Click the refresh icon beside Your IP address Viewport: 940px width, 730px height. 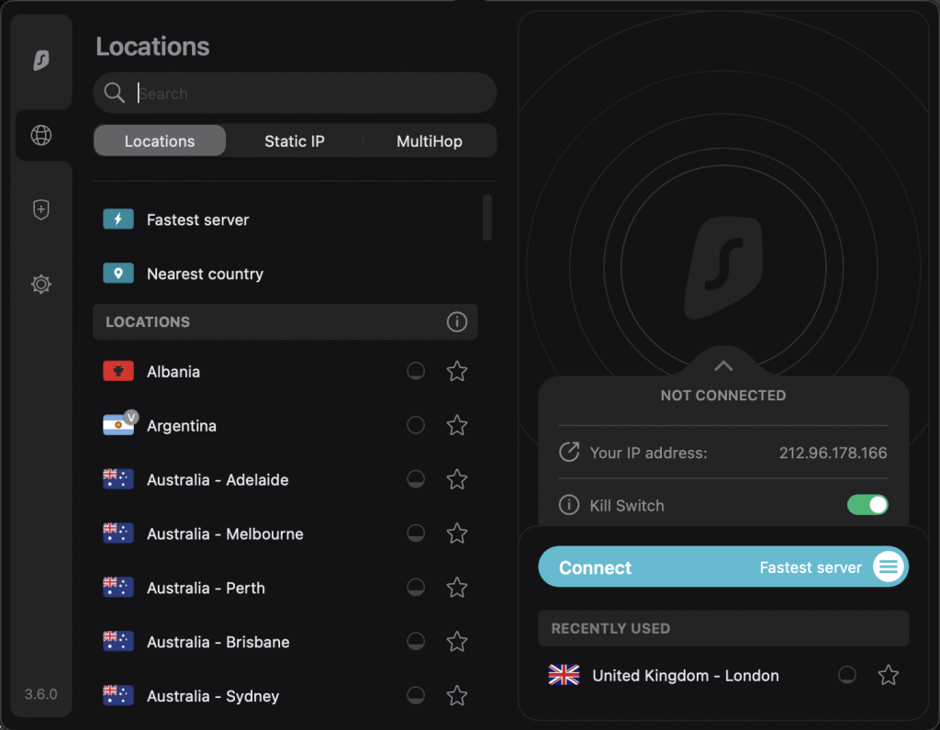(569, 453)
